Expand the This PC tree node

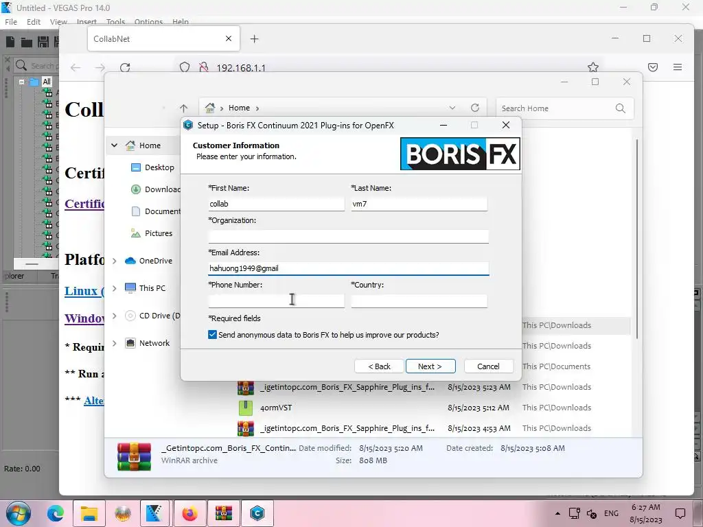(x=115, y=288)
